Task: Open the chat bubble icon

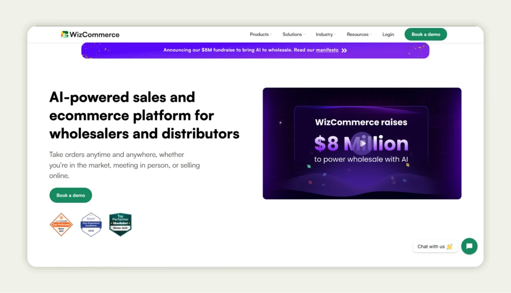Action: [469, 246]
